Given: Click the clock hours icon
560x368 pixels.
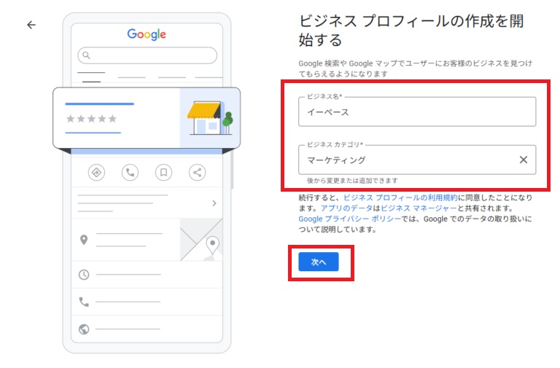Looking at the screenshot, I should click(x=84, y=275).
